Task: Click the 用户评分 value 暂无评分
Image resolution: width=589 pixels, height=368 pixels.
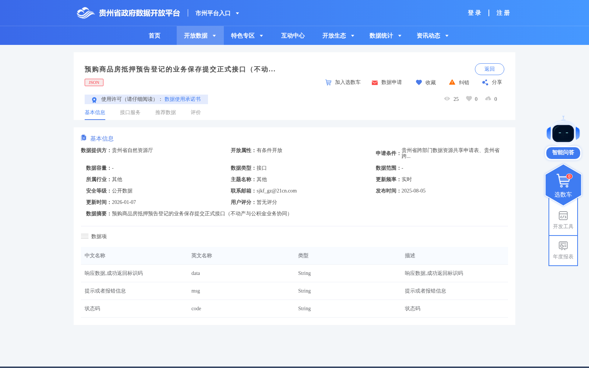Action: pyautogui.click(x=267, y=202)
